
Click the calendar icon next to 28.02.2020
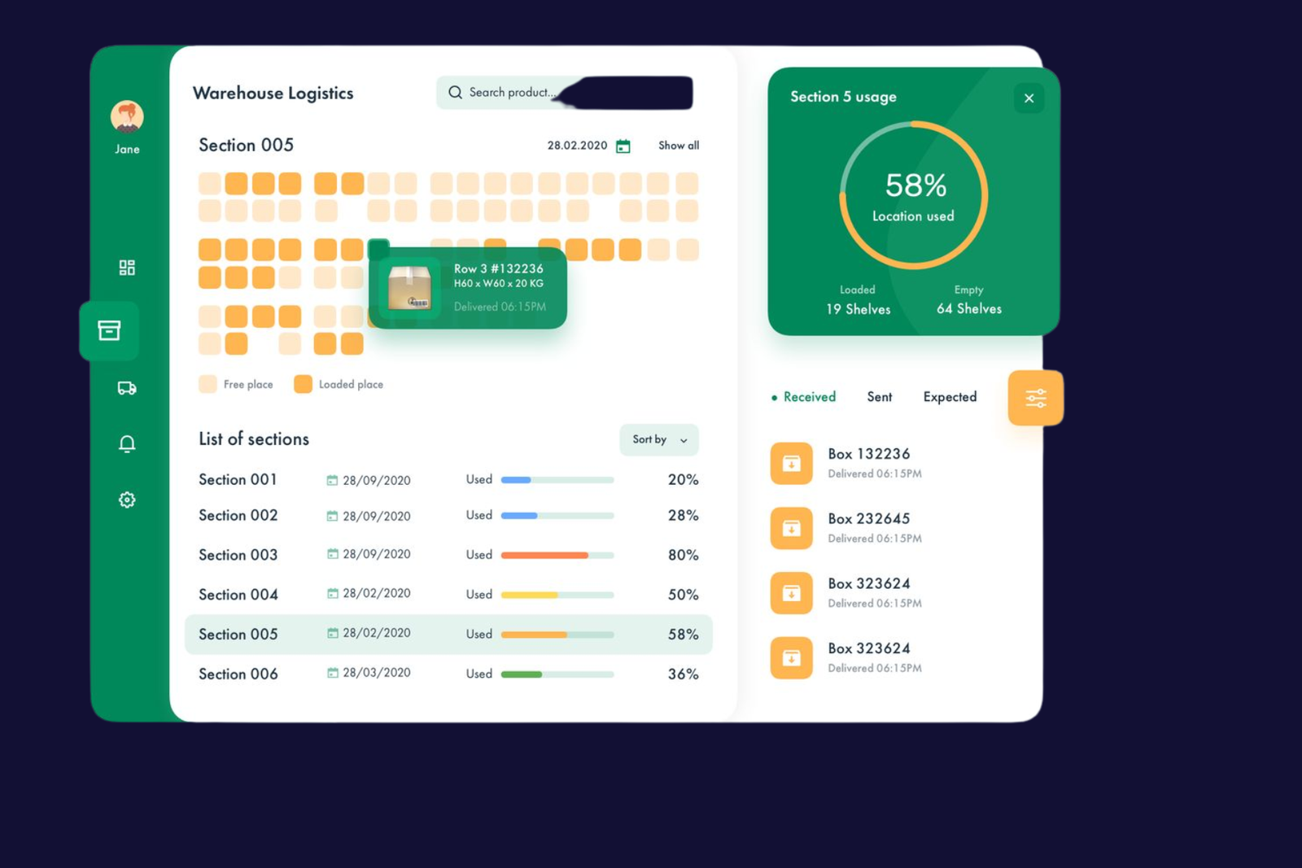point(623,146)
